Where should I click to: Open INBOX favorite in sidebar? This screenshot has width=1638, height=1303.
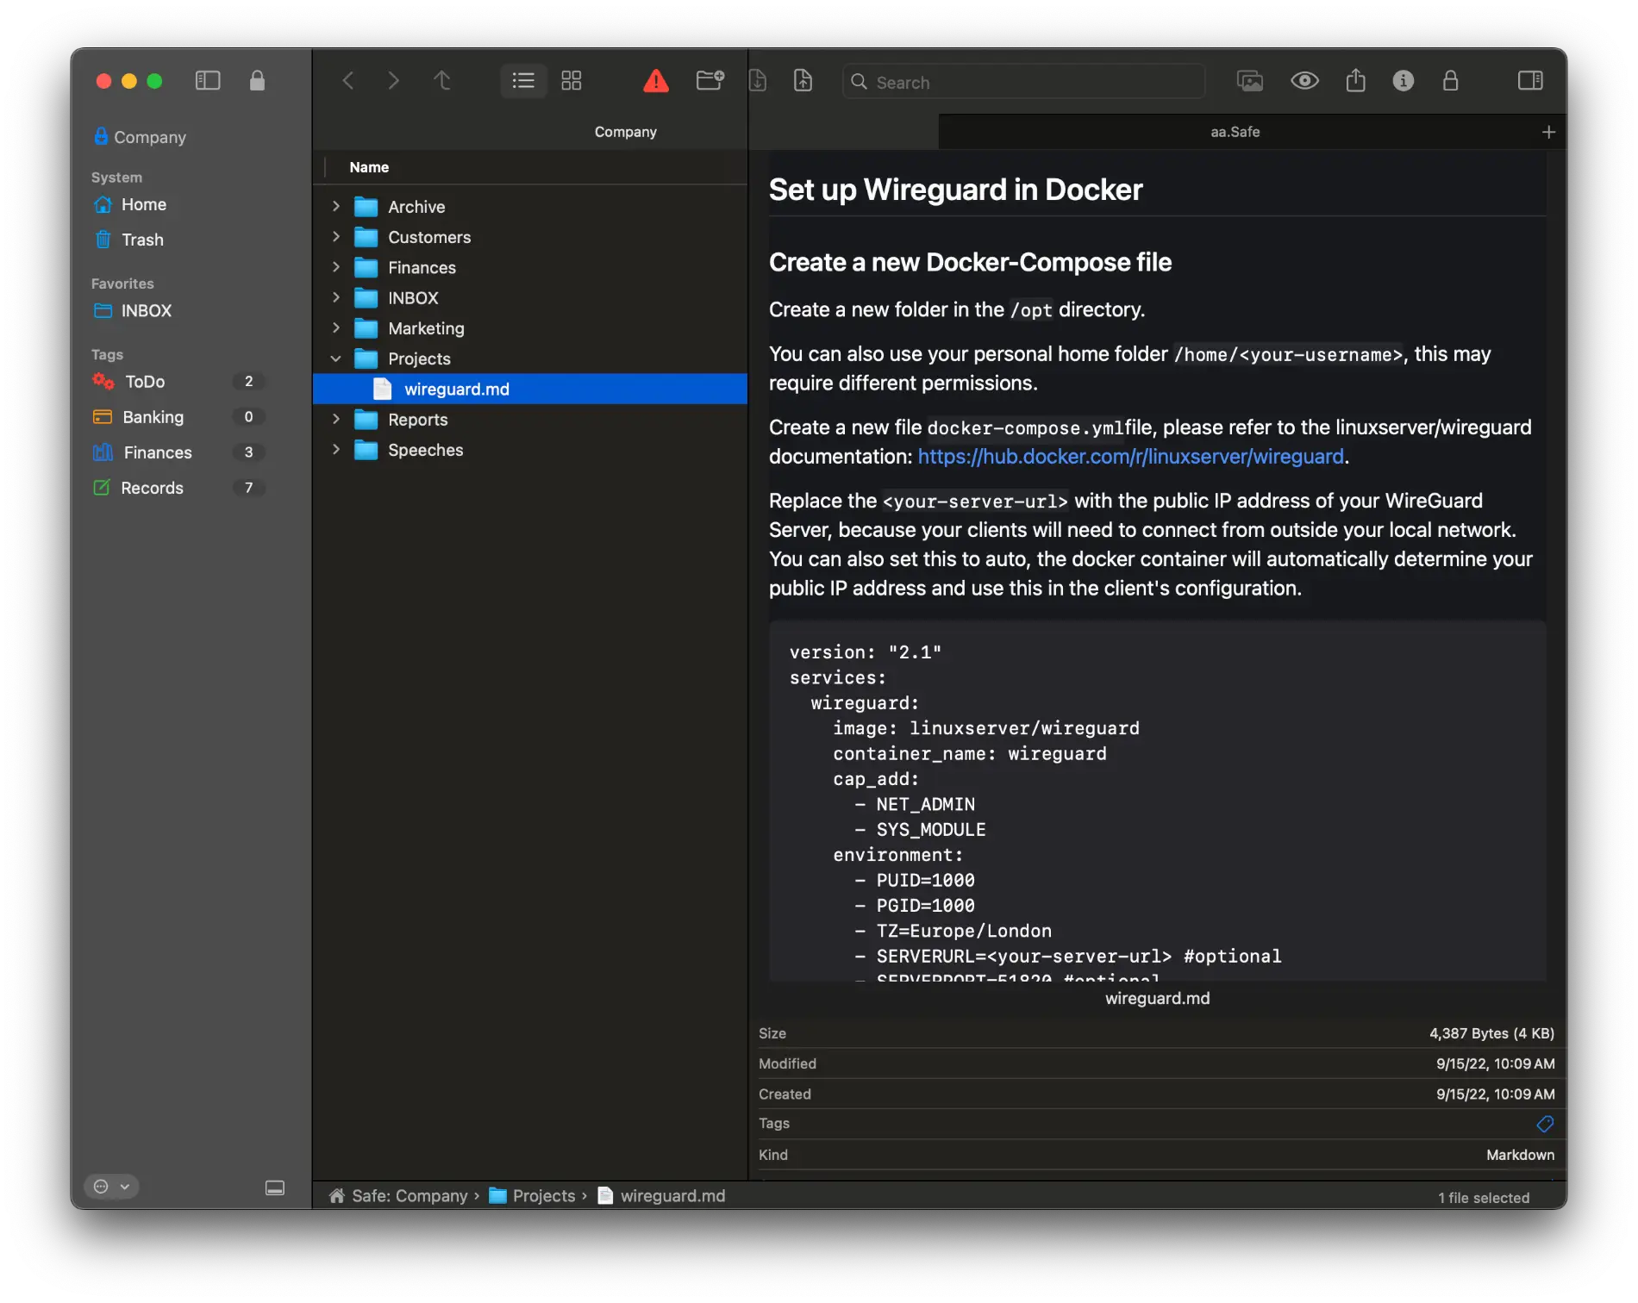(x=134, y=311)
